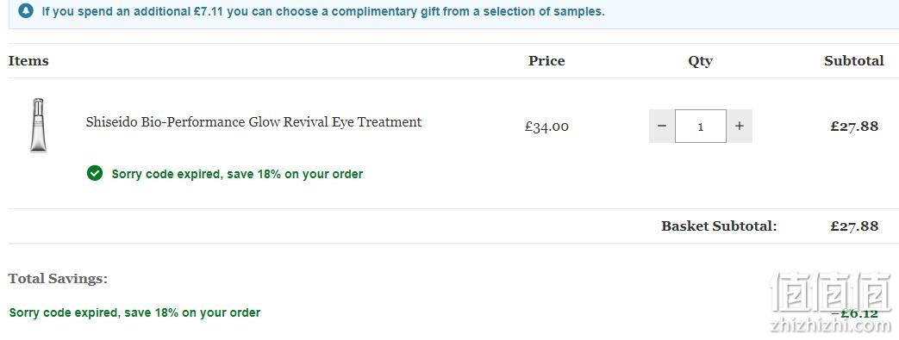Open the Shiseido eye treatment product thumbnail

point(39,126)
